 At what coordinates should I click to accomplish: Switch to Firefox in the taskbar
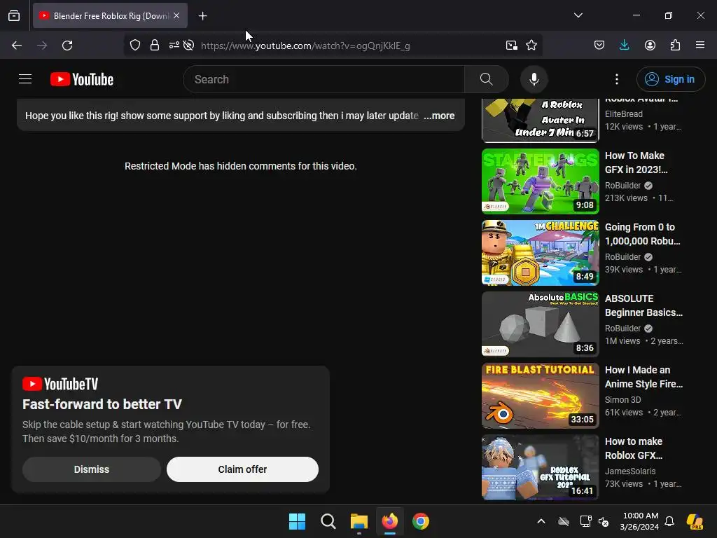tap(389, 521)
